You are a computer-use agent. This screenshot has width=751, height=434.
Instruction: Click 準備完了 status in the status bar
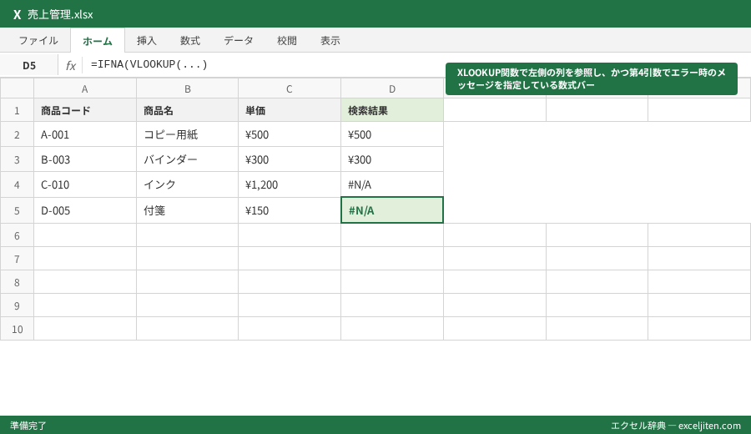[x=28, y=426]
